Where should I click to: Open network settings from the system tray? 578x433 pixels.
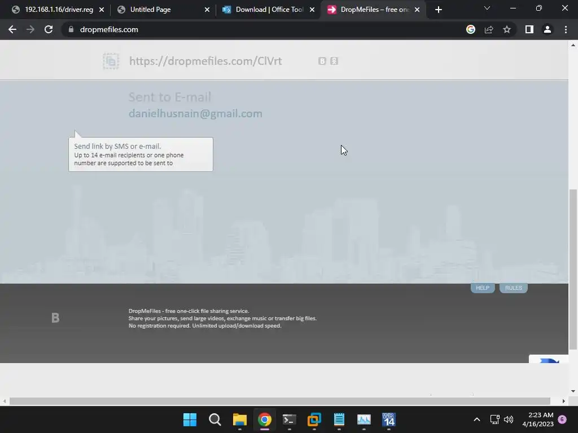coord(494,419)
